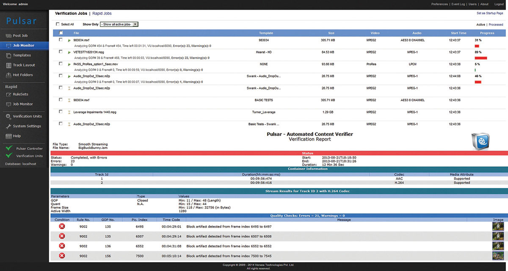This screenshot has width=508, height=271.
Task: Sort by the Template column header
Action: tap(266, 33)
